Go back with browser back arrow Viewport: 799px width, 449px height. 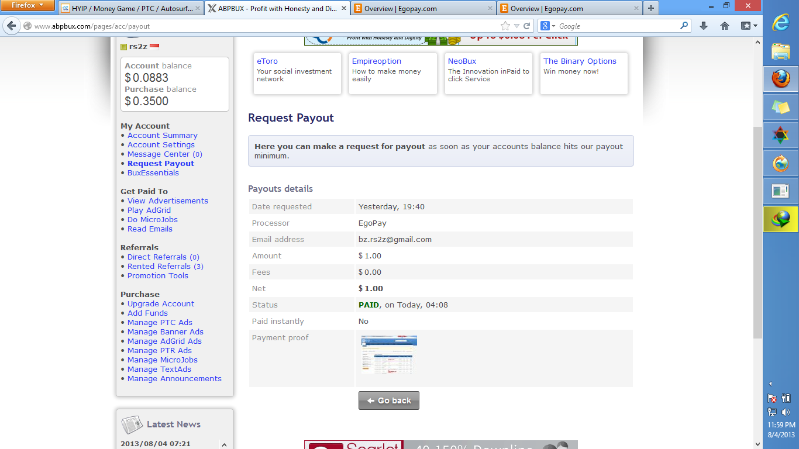point(11,26)
